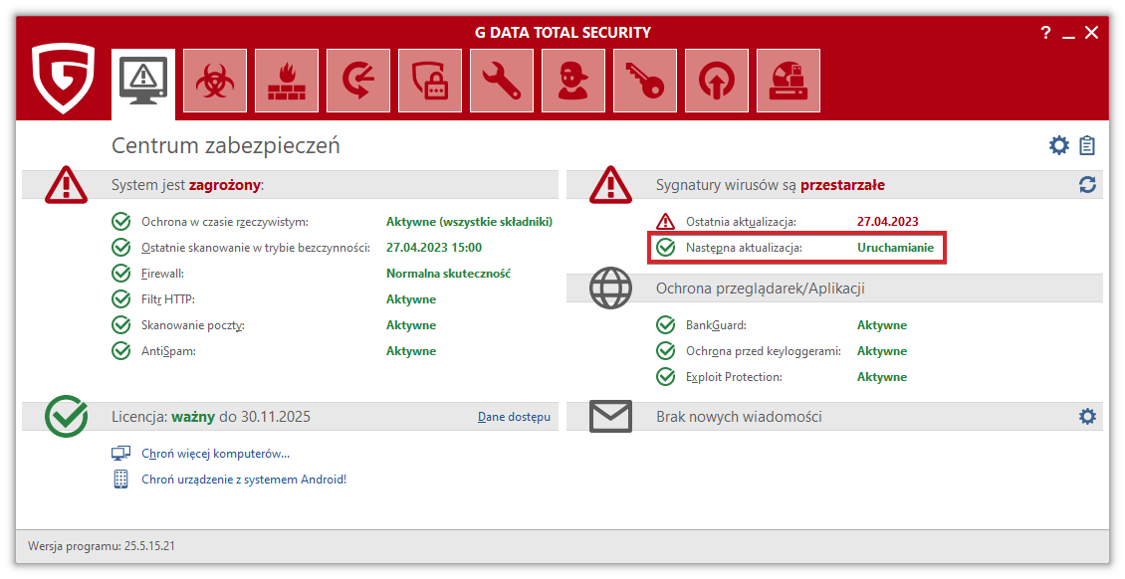Viewport: 1125px width, 579px height.
Task: Open the Firewall brick wall tab
Action: coord(287,81)
